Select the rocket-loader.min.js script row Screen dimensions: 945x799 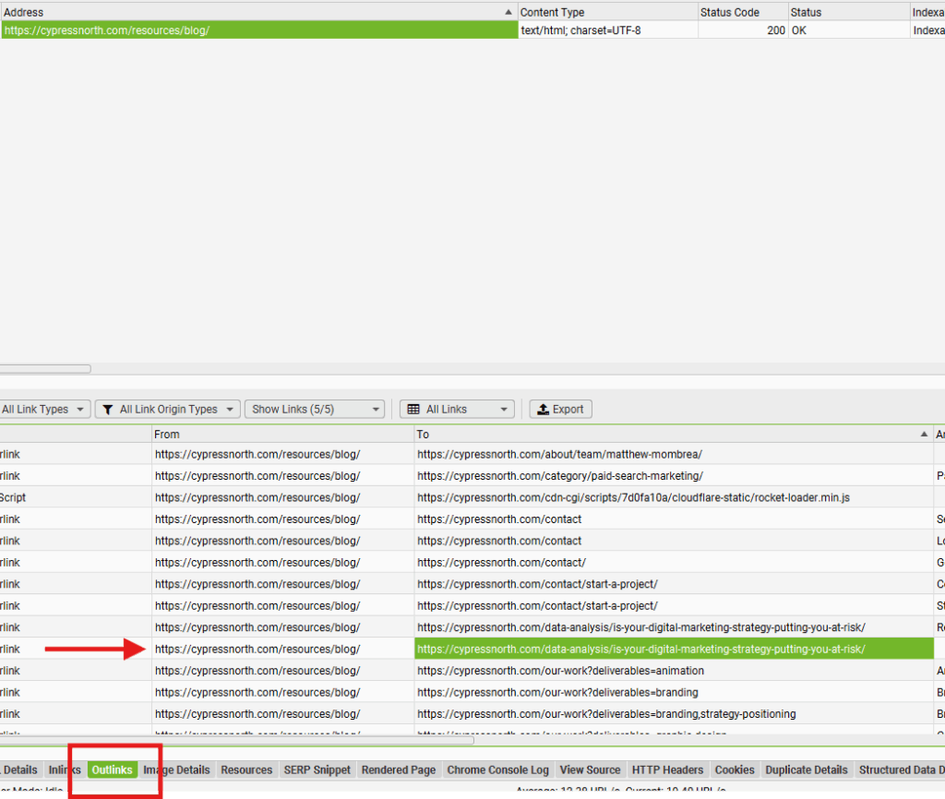click(674, 497)
